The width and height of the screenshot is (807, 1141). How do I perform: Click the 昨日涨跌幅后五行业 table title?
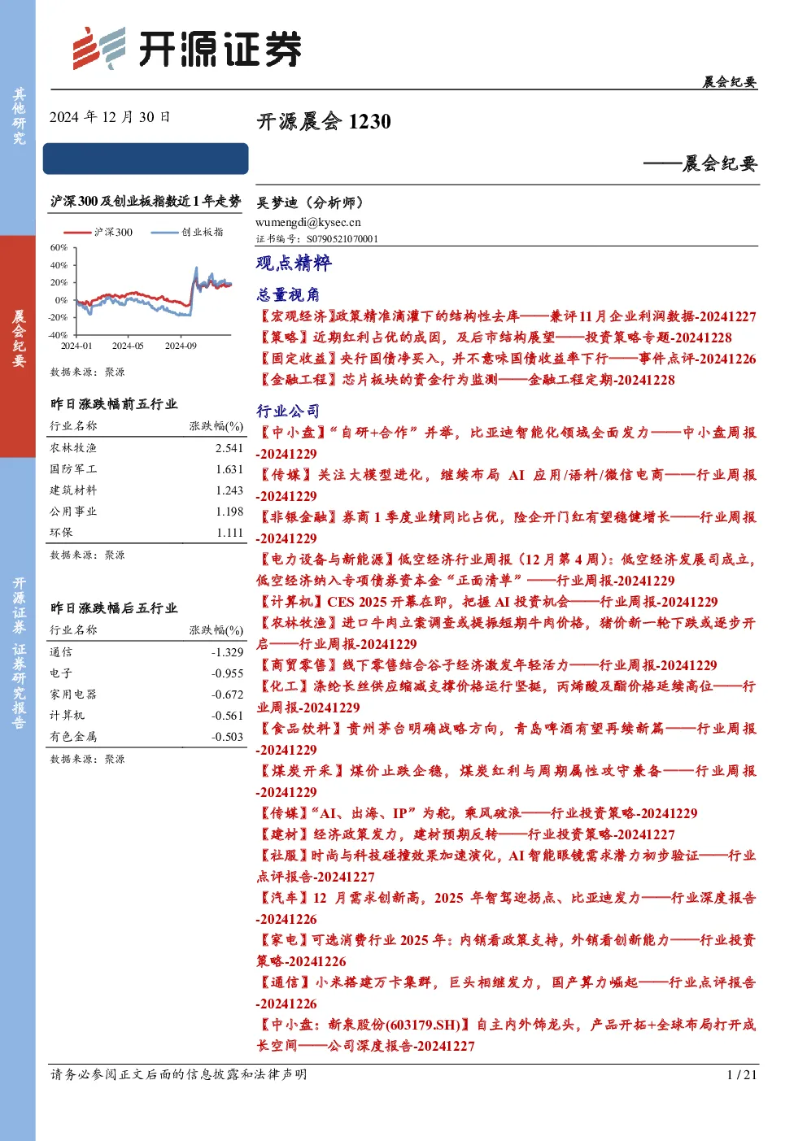click(x=114, y=608)
